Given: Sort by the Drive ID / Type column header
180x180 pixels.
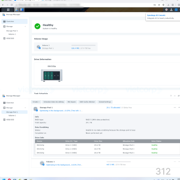Looking at the screenshot, I should point(71,141).
